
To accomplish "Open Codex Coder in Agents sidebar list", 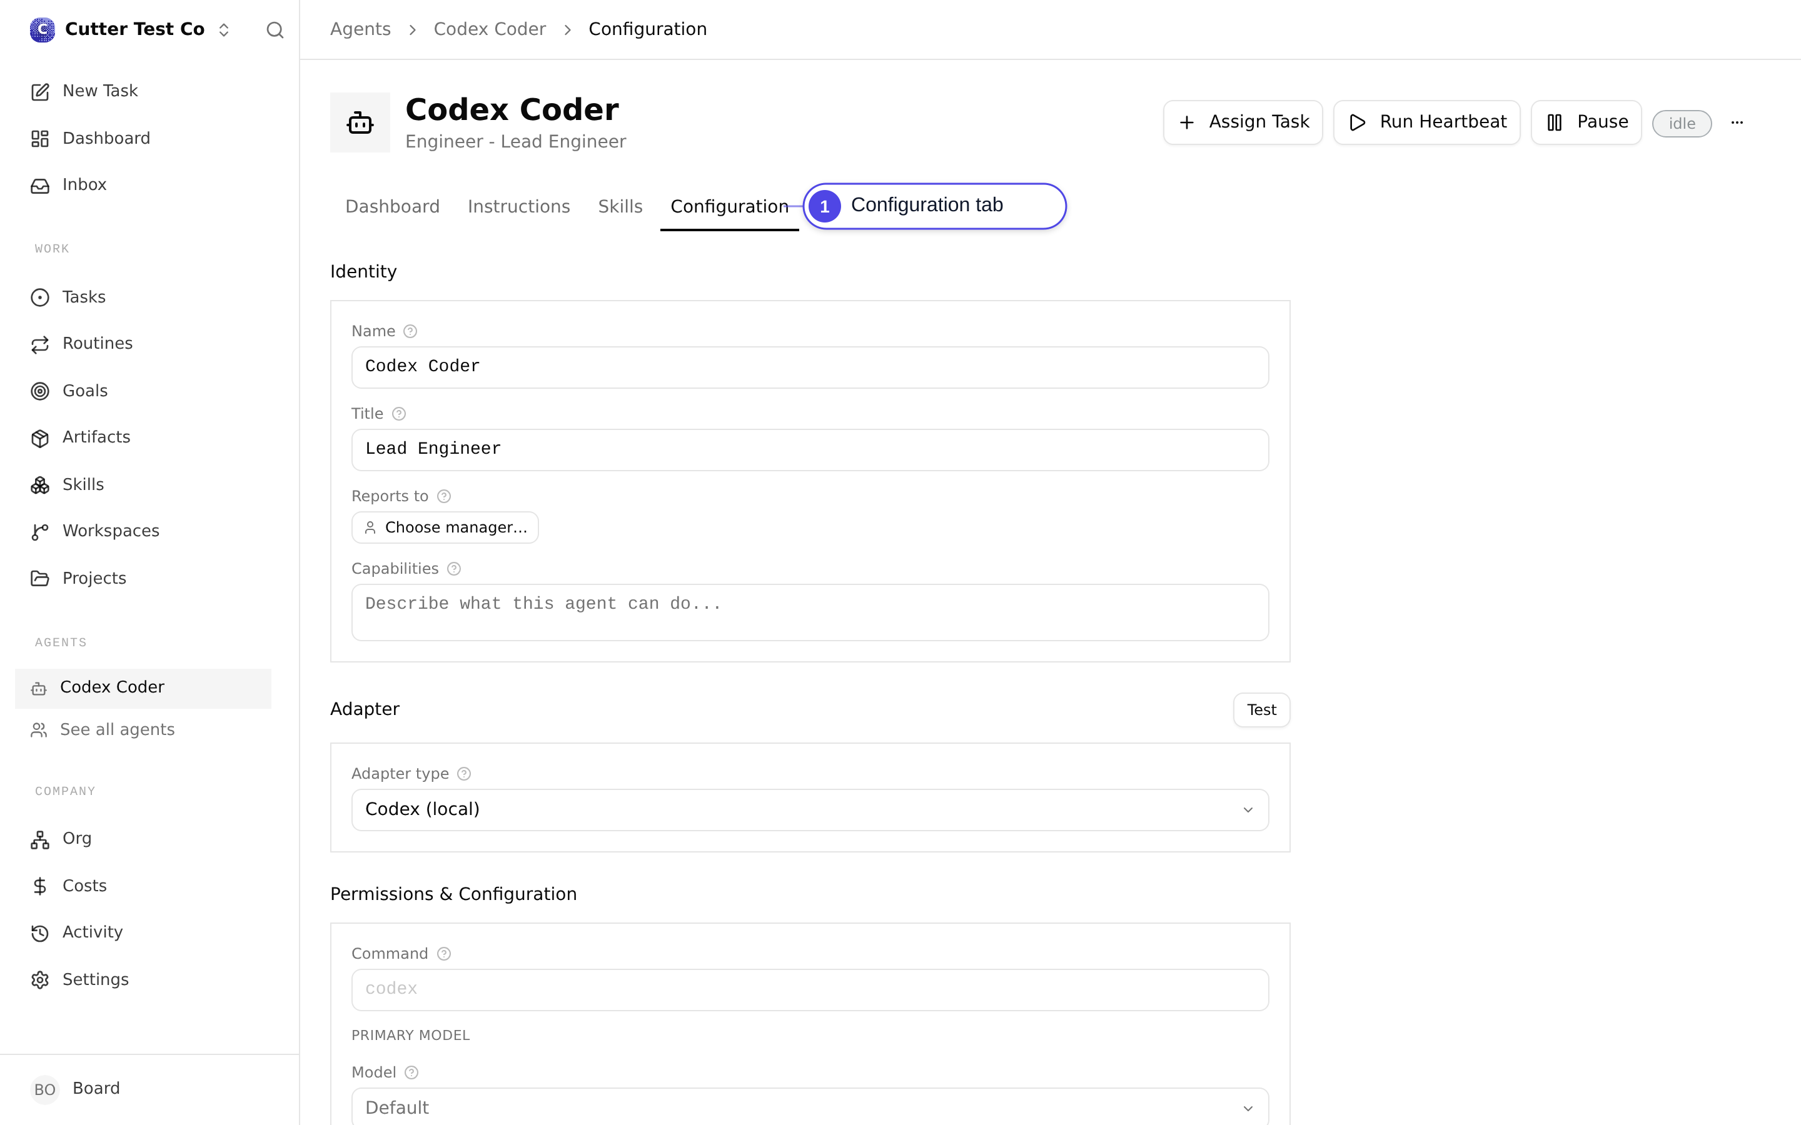I will pos(143,687).
